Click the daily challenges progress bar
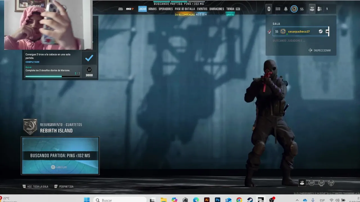The image size is (360, 202). coord(53,76)
